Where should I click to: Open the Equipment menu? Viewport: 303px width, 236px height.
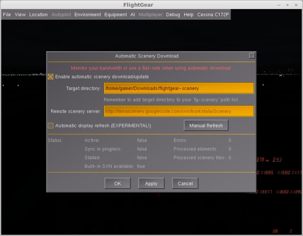point(116,15)
